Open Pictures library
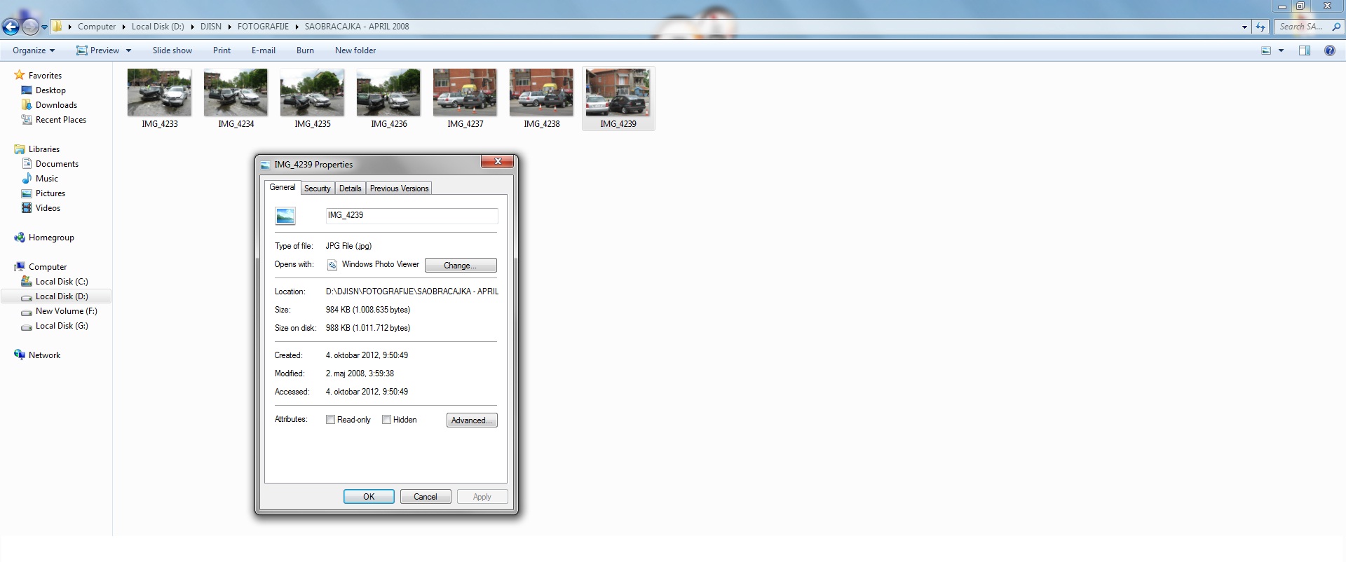The width and height of the screenshot is (1346, 562). (50, 193)
